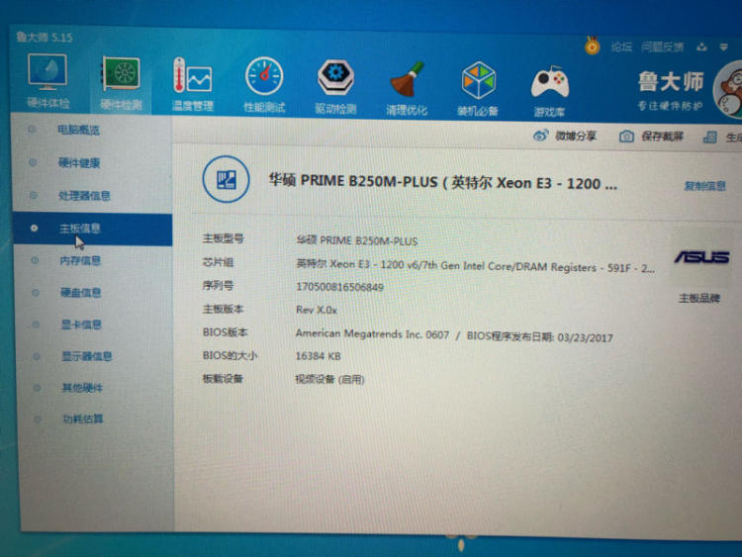Click the 视频设备 (启用) onboard device text
The height and width of the screenshot is (557, 742).
[329, 380]
